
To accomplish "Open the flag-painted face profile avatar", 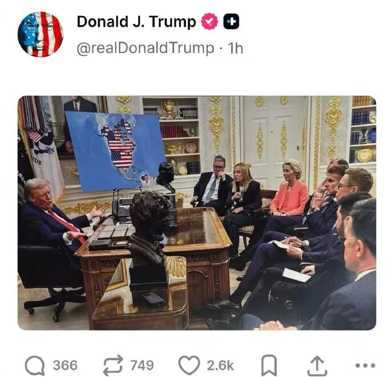I will [40, 34].
